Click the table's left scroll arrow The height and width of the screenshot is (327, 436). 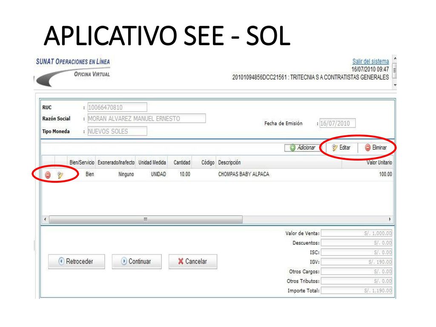(45, 219)
